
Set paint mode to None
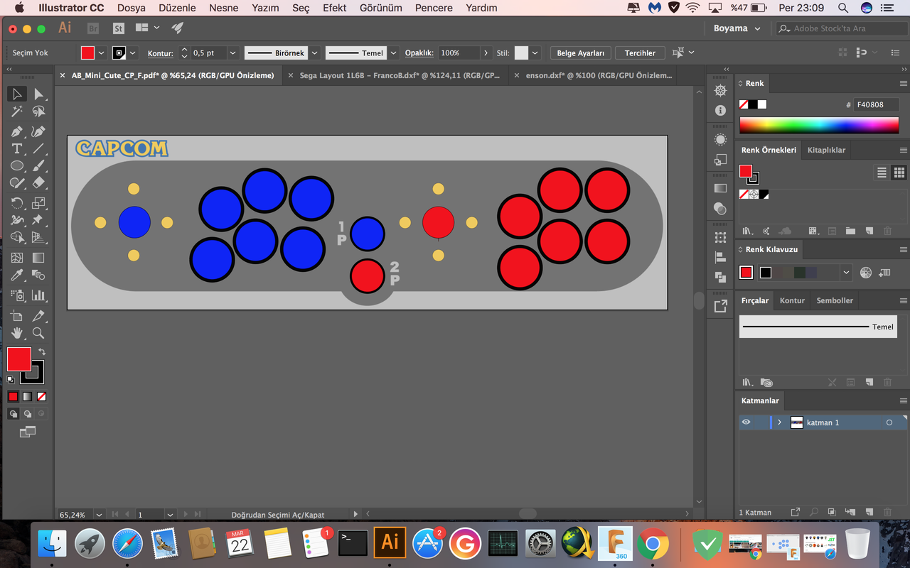[41, 397]
